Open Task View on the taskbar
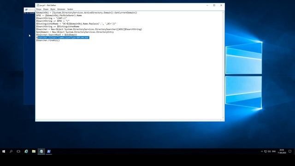This screenshot has width=295, height=166. tap(18, 151)
